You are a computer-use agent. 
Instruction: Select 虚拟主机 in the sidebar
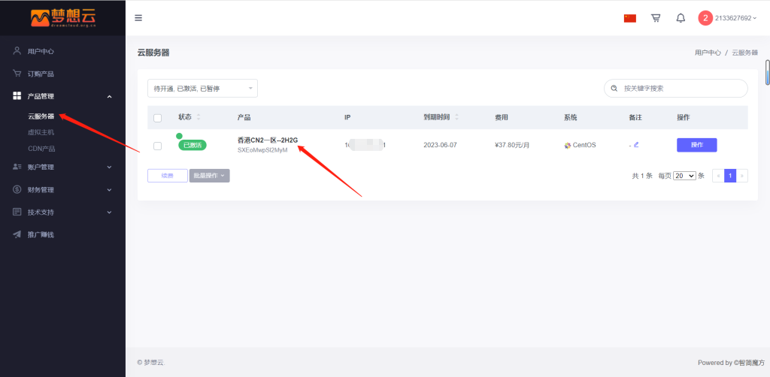(x=41, y=132)
